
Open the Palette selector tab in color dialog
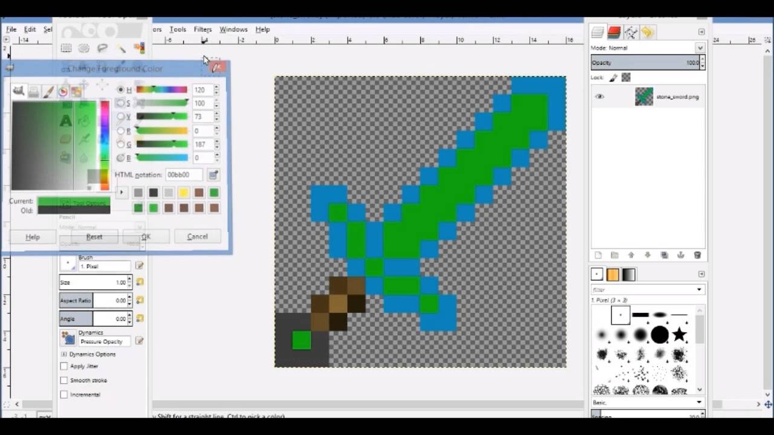click(x=77, y=91)
